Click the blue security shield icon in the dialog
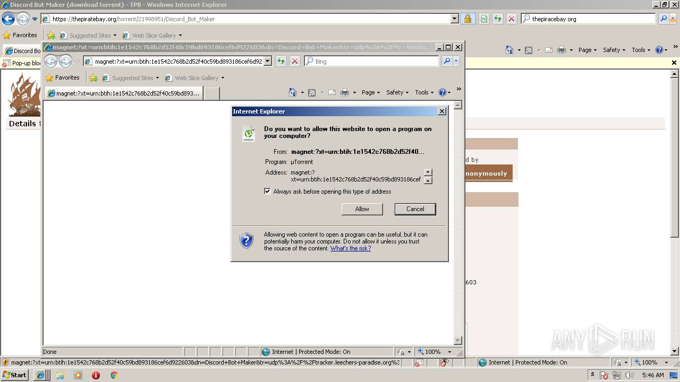This screenshot has height=382, width=680. click(x=246, y=241)
